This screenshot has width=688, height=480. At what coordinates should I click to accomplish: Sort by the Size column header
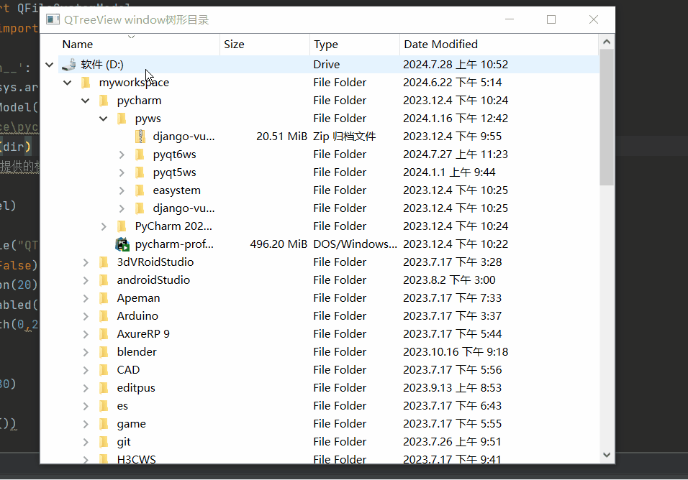point(265,45)
